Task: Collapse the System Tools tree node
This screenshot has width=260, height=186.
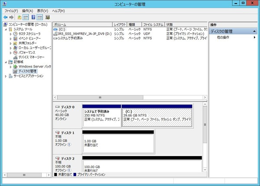Action: (6, 29)
